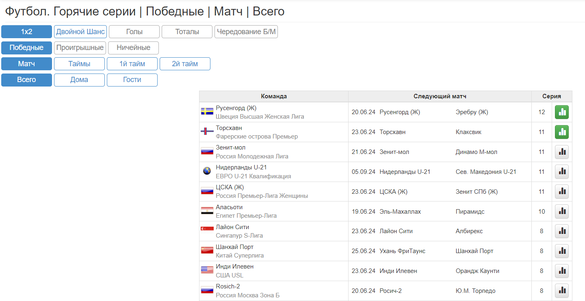
Task: Open streak chart for Торсхавн
Action: (x=562, y=132)
